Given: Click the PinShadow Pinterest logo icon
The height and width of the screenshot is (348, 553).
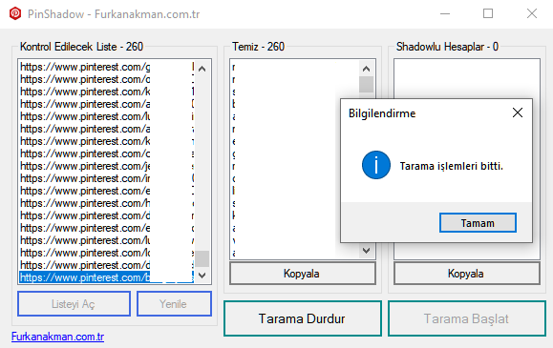Looking at the screenshot, I should [x=15, y=13].
